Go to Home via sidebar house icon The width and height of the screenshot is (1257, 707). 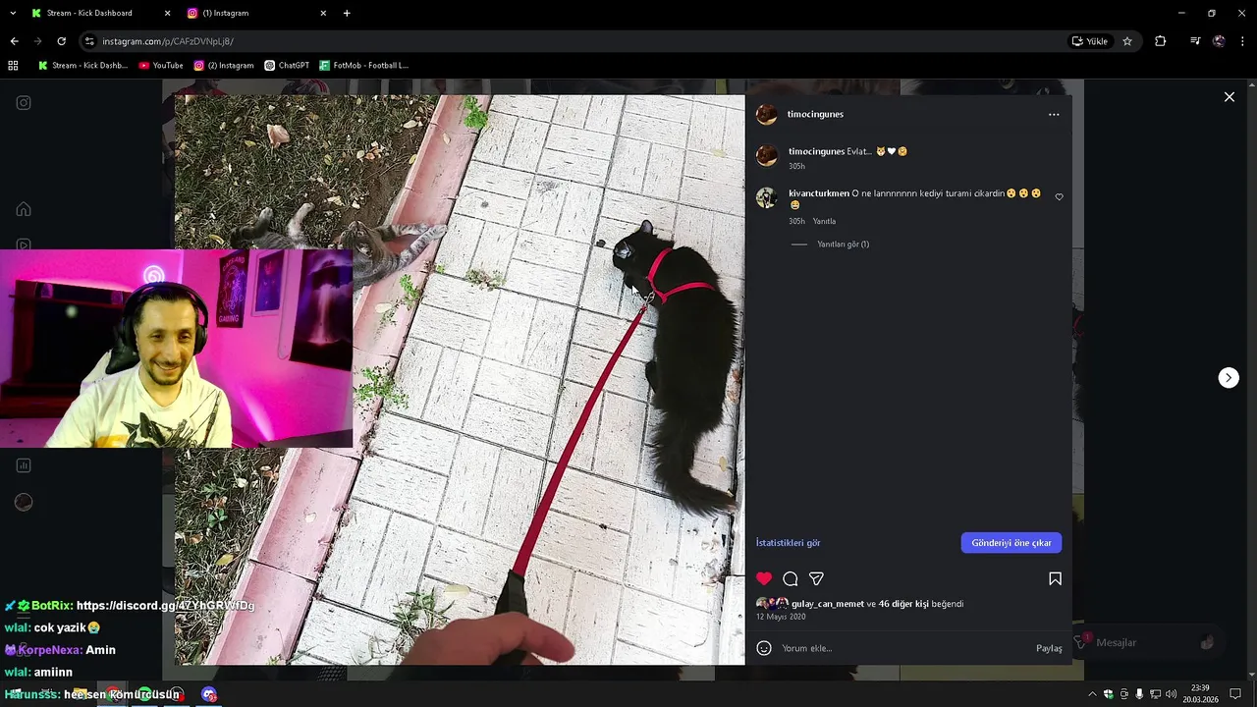coord(24,209)
